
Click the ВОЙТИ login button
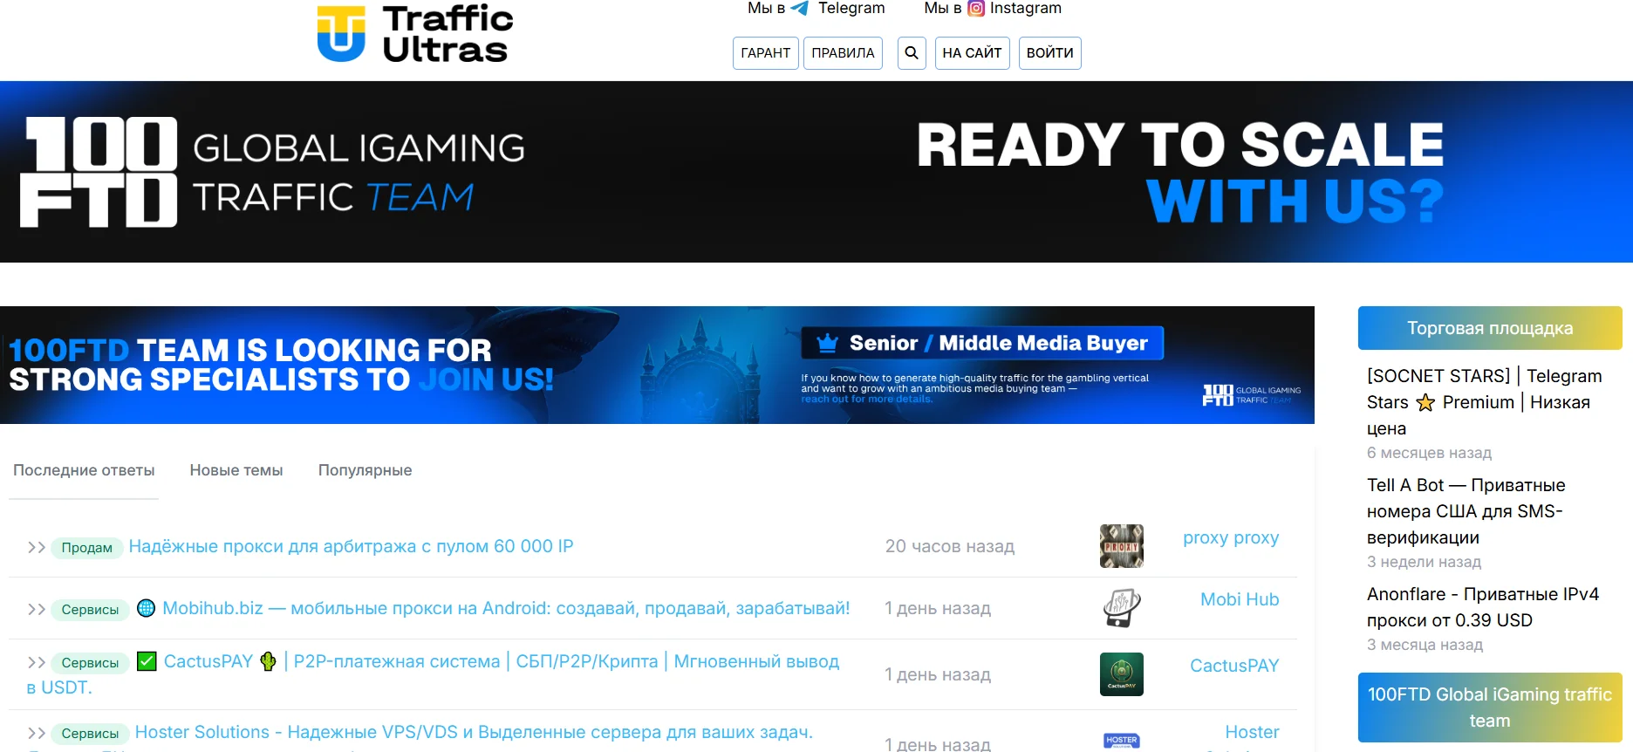(x=1050, y=53)
